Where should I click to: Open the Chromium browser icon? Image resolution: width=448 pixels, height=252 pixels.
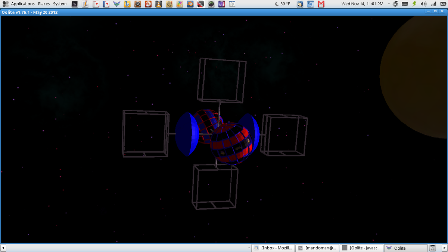pos(311,4)
